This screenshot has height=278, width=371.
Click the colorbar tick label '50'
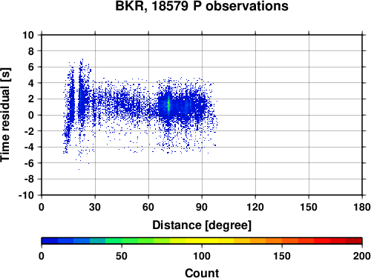click(x=122, y=256)
